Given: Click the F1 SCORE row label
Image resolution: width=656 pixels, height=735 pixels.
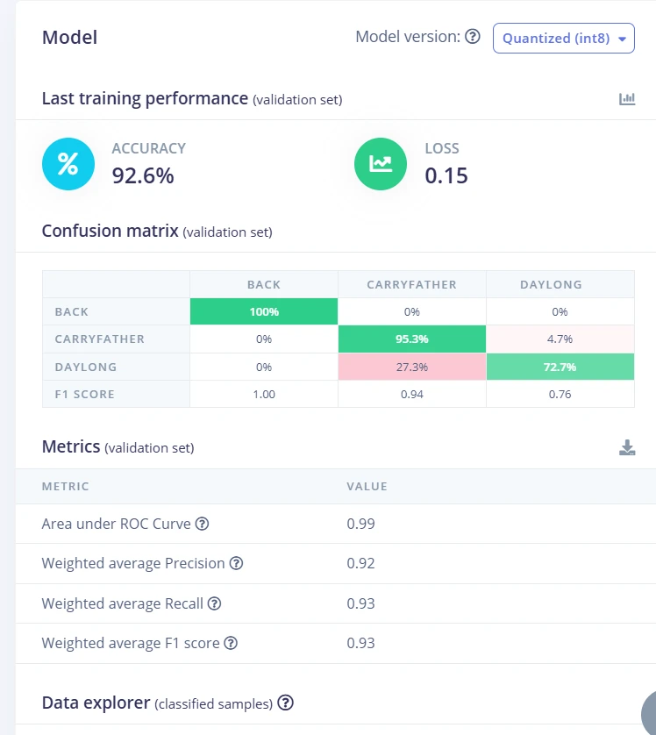Looking at the screenshot, I should pos(117,394).
